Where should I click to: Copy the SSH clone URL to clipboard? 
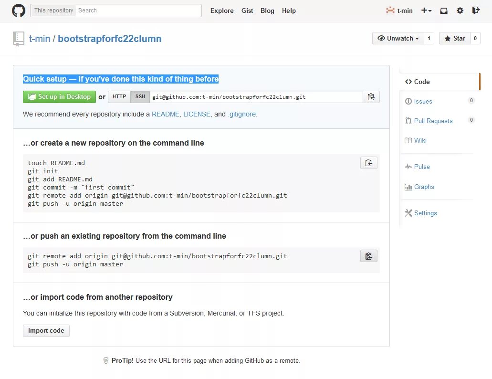pos(371,97)
